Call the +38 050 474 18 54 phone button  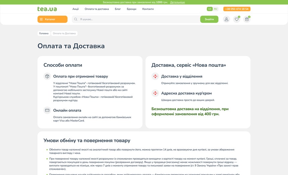tap(237, 9)
